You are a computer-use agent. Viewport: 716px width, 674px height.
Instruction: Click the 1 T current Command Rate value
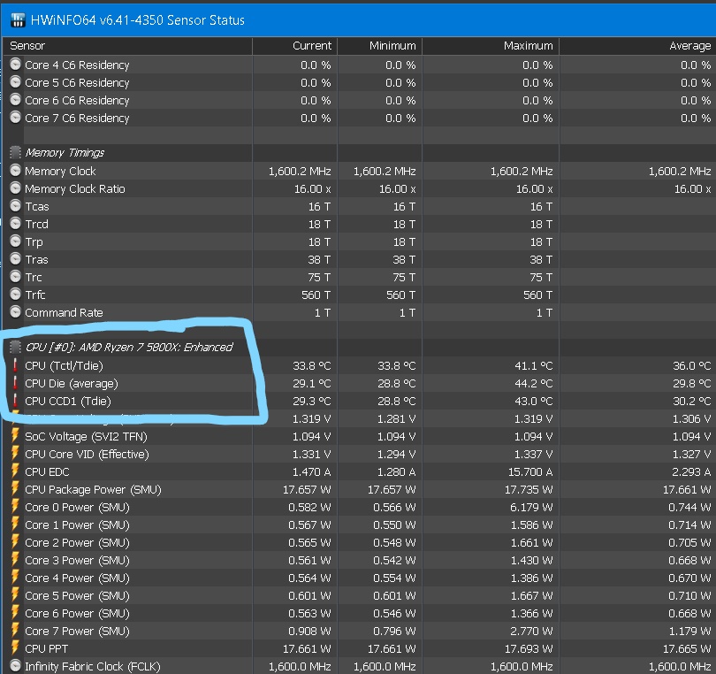coord(323,312)
